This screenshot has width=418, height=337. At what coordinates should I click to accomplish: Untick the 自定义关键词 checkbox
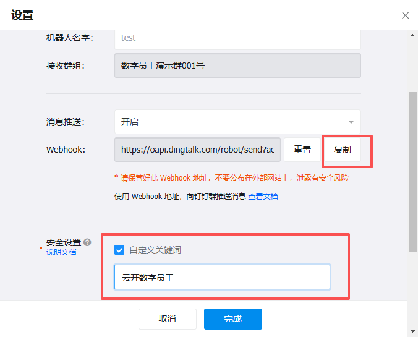(120, 250)
